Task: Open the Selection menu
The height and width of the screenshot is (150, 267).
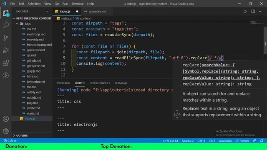Action: [x=34, y=4]
